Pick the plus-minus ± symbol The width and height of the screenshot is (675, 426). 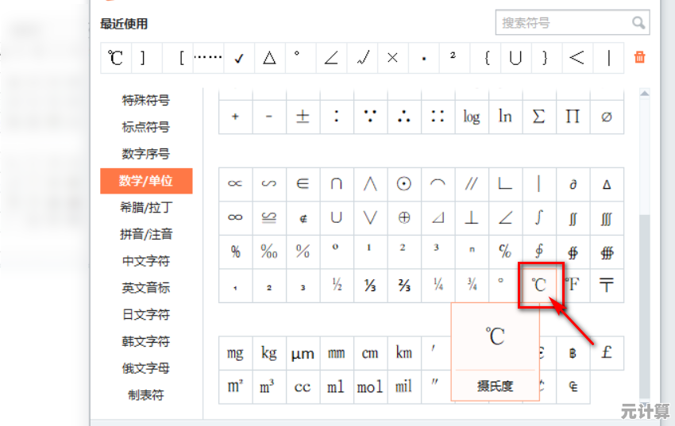click(x=303, y=116)
